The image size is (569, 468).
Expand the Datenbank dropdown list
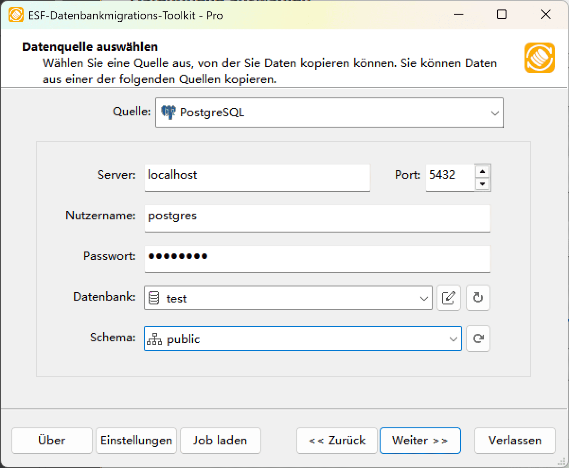pyautogui.click(x=423, y=298)
